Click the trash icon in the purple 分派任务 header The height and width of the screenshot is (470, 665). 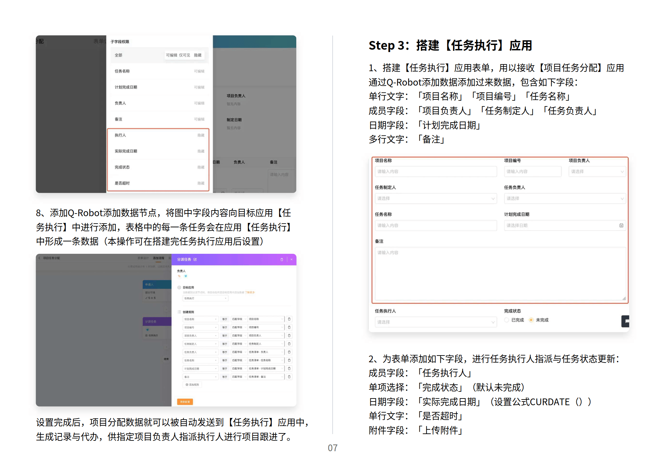(x=281, y=260)
